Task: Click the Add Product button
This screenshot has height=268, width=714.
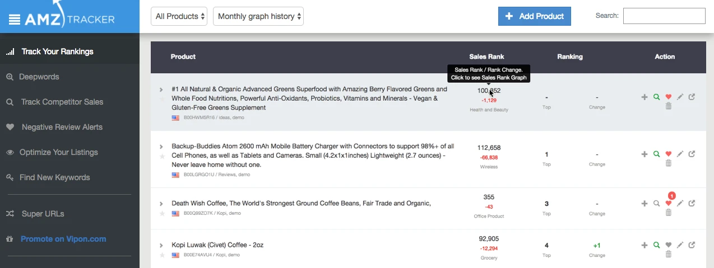Action: click(534, 16)
